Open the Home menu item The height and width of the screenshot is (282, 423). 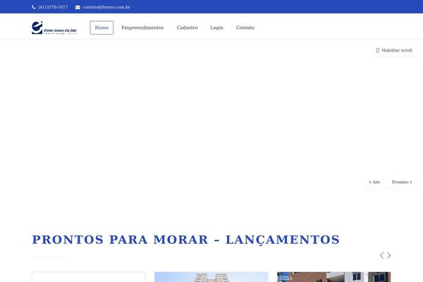(102, 27)
